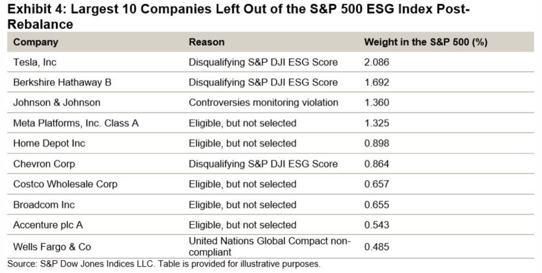
Task: Select the Wells Fargo & Co cell
Action: 52,247
